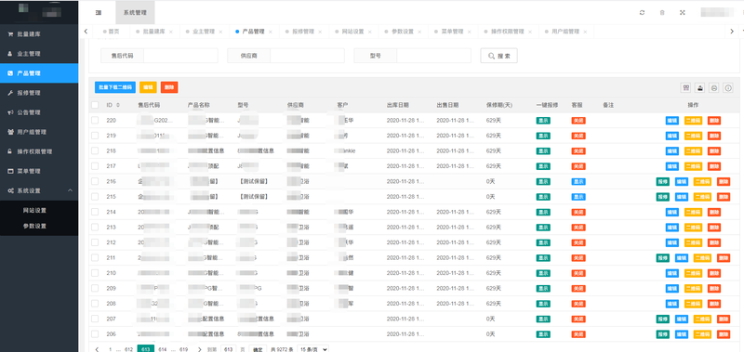Select the checkbox for row ID 218
Screen dimensions: 744x352
pos(95,150)
